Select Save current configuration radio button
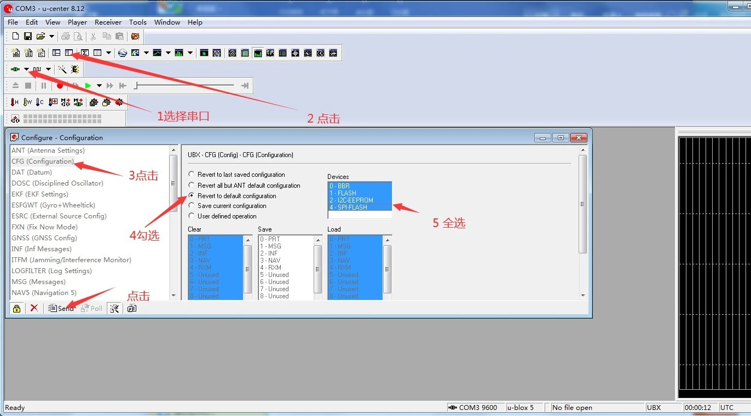The width and height of the screenshot is (751, 416). (228, 206)
